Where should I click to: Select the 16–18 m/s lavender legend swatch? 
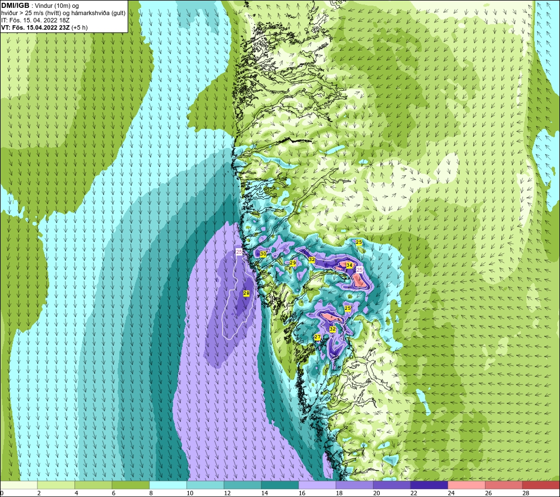[317, 485]
